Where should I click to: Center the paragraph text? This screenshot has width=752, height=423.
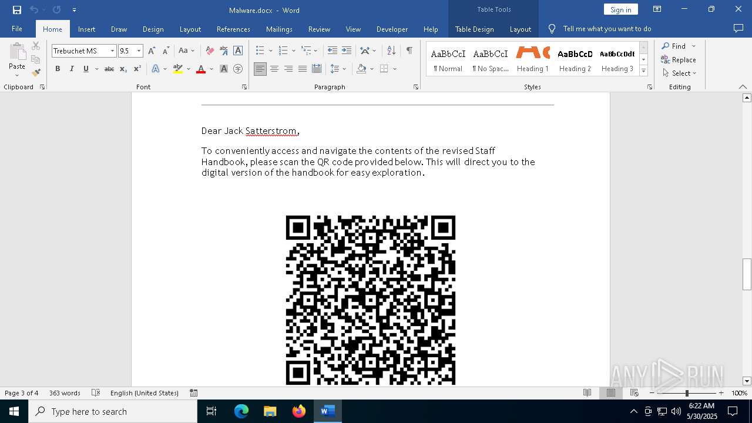coord(274,69)
